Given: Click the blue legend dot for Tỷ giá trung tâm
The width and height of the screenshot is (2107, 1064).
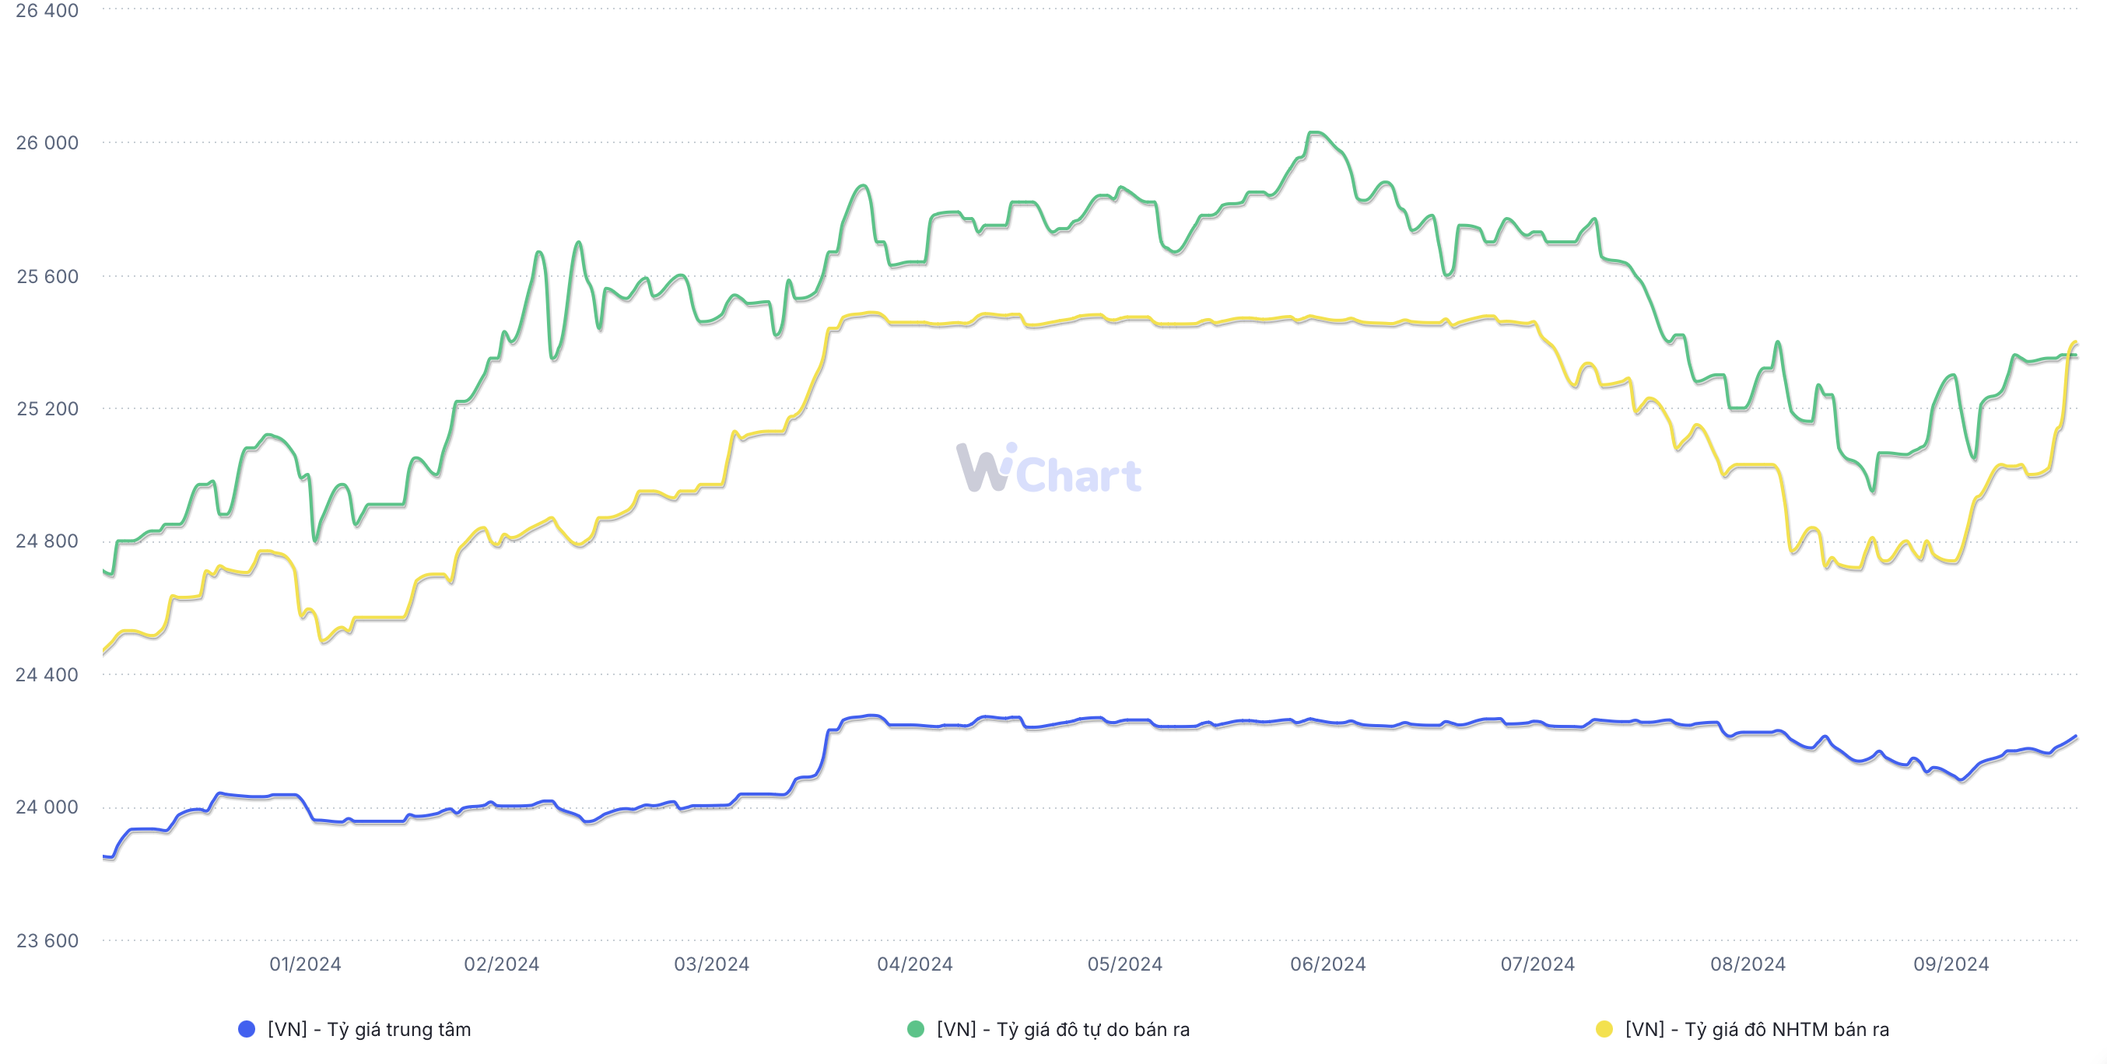Looking at the screenshot, I should coord(246,1029).
